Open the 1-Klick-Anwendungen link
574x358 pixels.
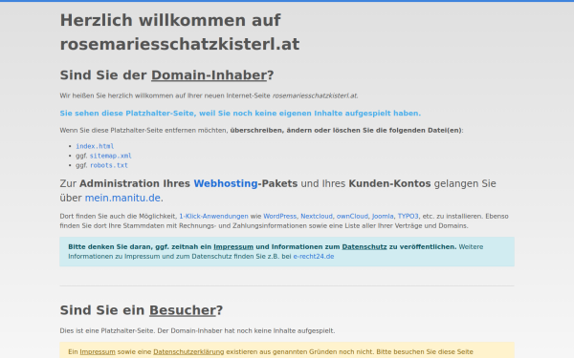[x=213, y=217]
